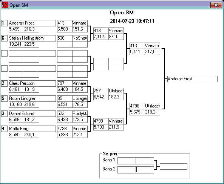The image size is (224, 184).
Task: Click the 218,2 speed cell for 4798
Action: pyautogui.click(x=153, y=112)
